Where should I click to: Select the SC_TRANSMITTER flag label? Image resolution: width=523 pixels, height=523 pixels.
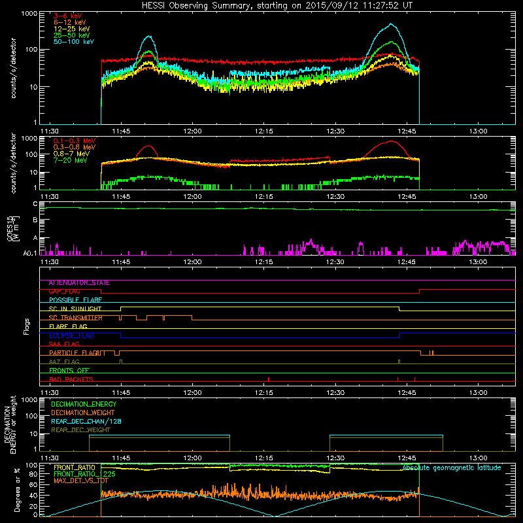(x=76, y=318)
